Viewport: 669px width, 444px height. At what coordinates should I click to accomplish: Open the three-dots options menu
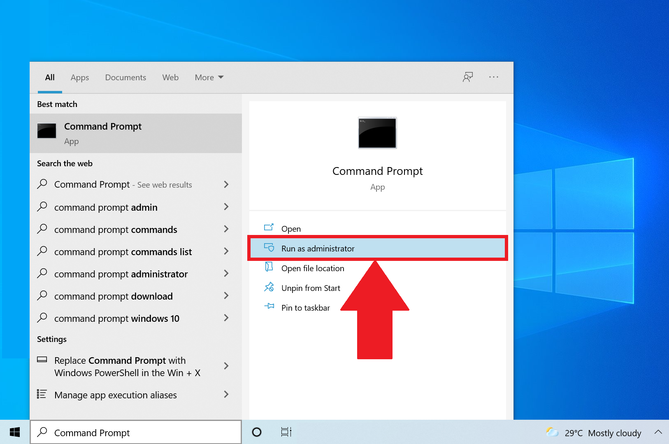point(494,77)
